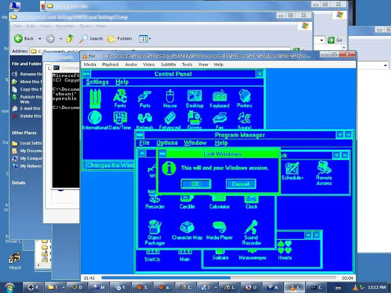The width and height of the screenshot is (391, 293).
Task: Click the Search magnifier in Explorer toolbar
Action: click(84, 39)
